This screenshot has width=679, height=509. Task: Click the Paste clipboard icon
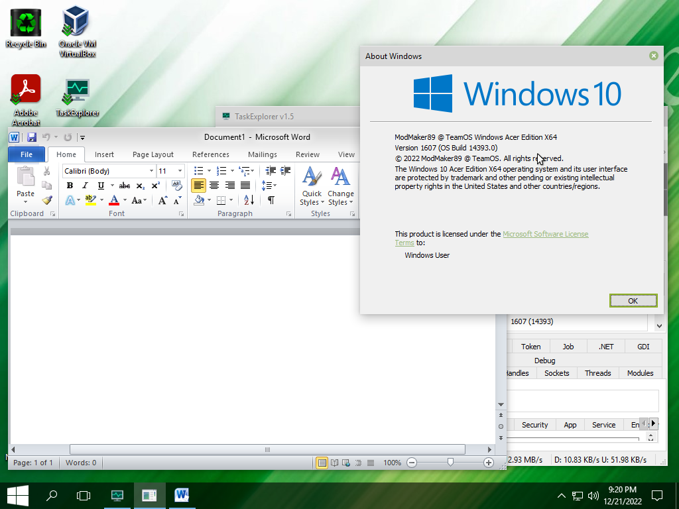(26, 176)
